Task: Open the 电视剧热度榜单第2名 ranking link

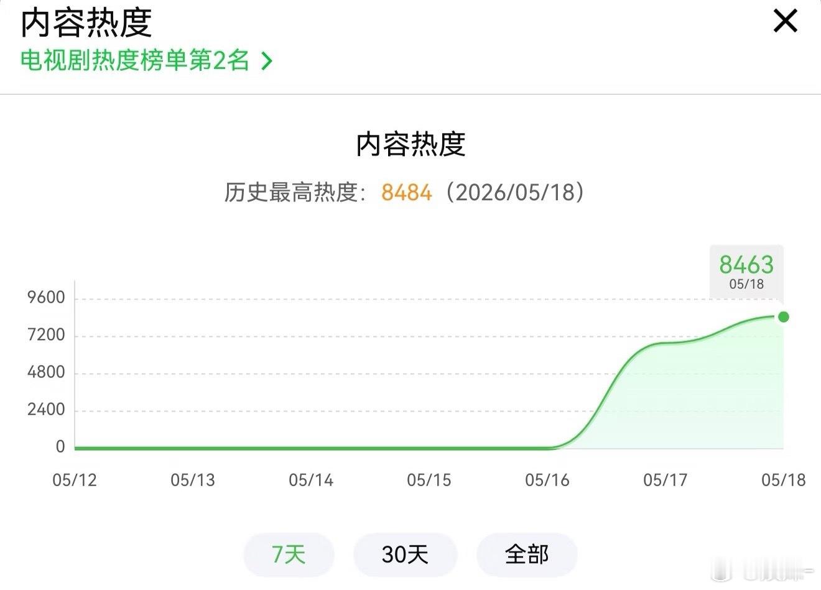Action: 147,61
